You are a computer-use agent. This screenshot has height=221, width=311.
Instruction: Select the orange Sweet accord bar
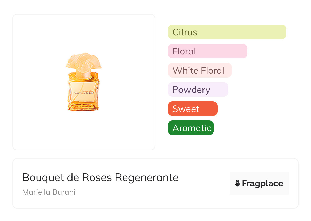(x=193, y=109)
